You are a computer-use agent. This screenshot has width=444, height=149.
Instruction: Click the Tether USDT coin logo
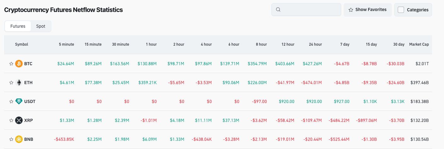tap(19, 101)
